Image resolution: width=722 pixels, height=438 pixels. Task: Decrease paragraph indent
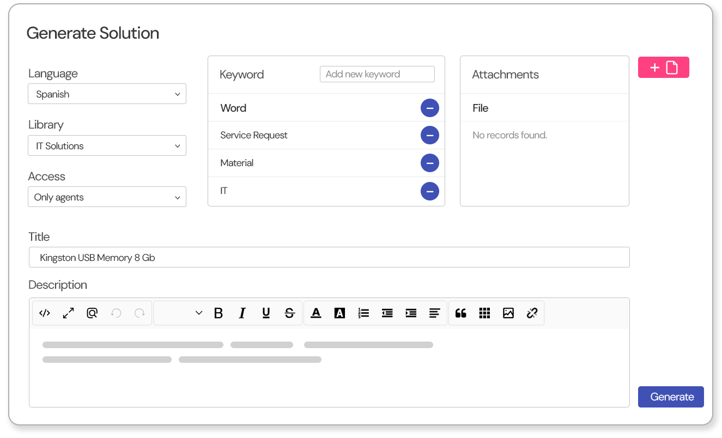(387, 313)
